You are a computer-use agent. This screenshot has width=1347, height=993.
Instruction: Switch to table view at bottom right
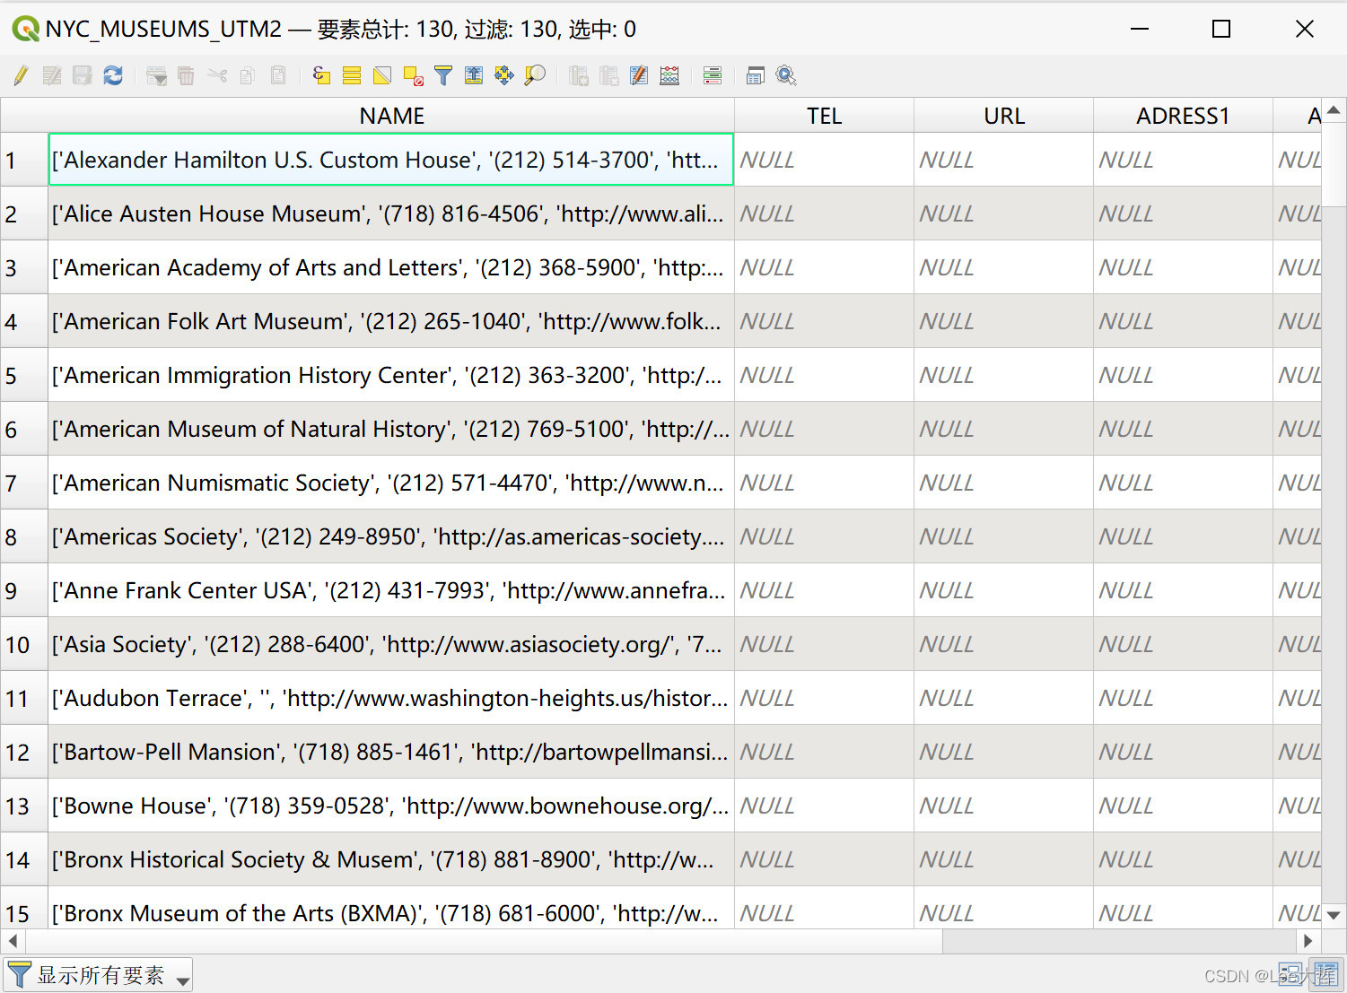[1327, 974]
